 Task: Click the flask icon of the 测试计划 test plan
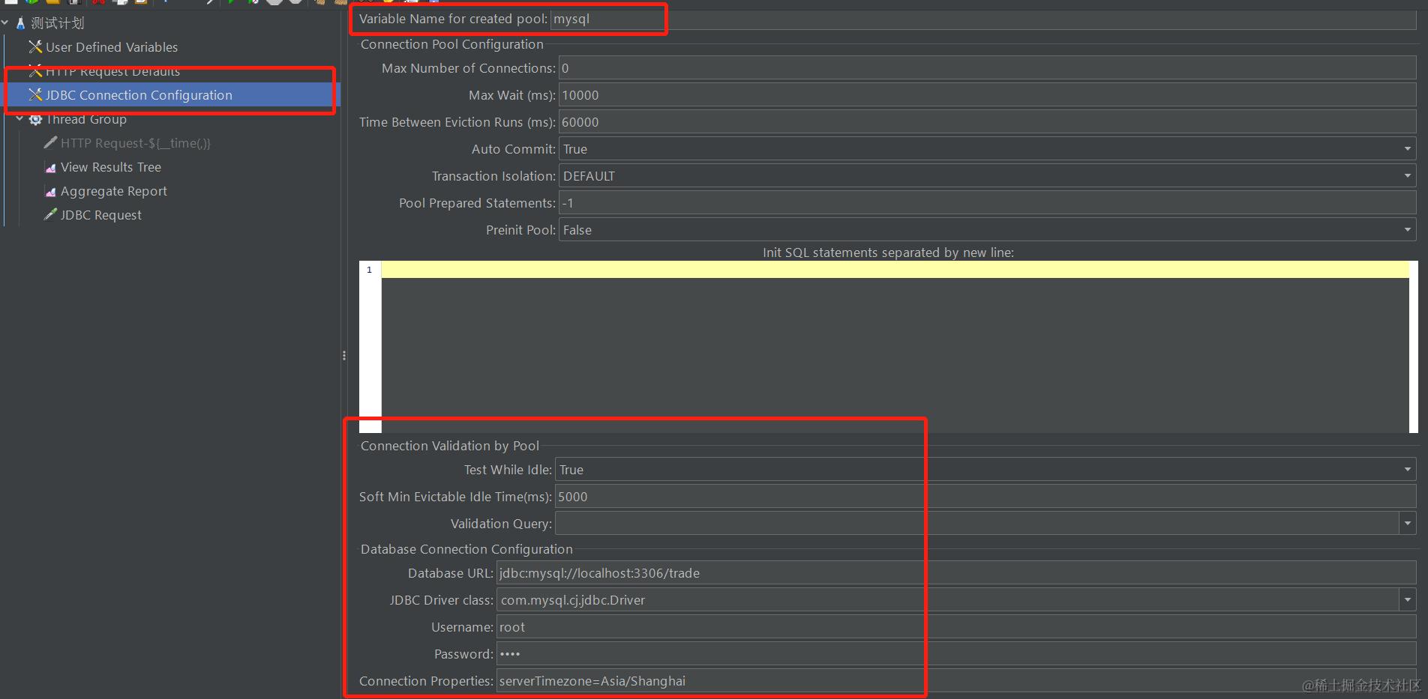20,23
